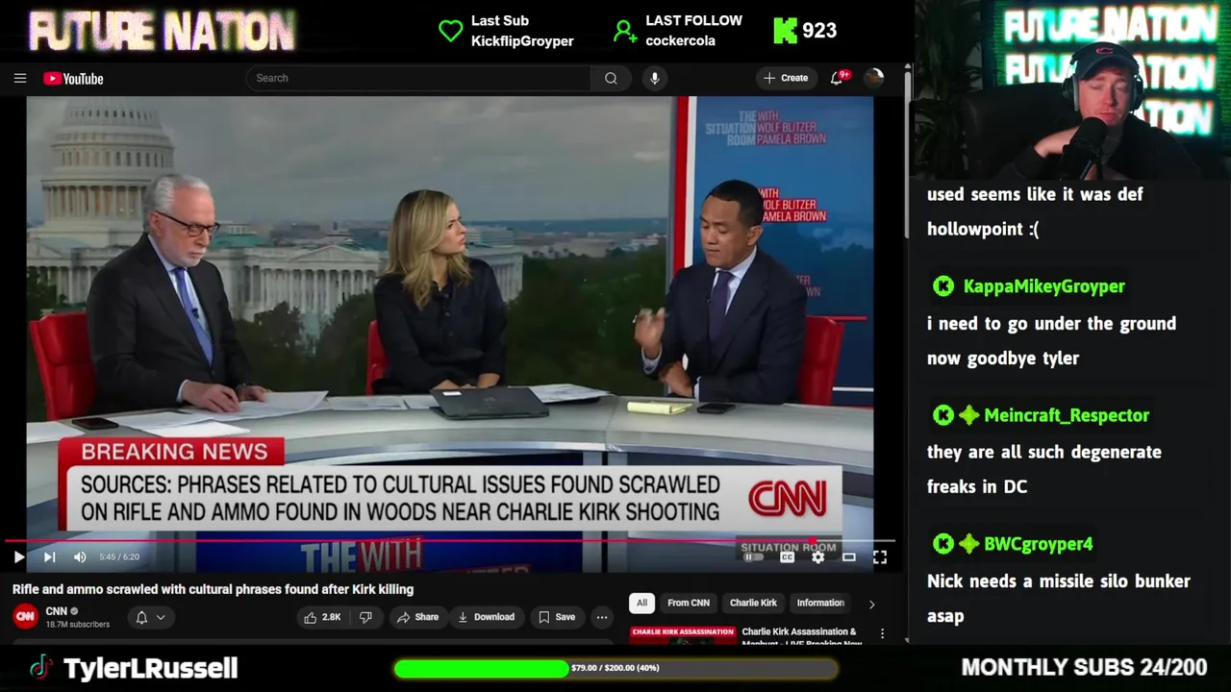Image resolution: width=1231 pixels, height=692 pixels.
Task: Open player settings gear
Action: (x=817, y=556)
